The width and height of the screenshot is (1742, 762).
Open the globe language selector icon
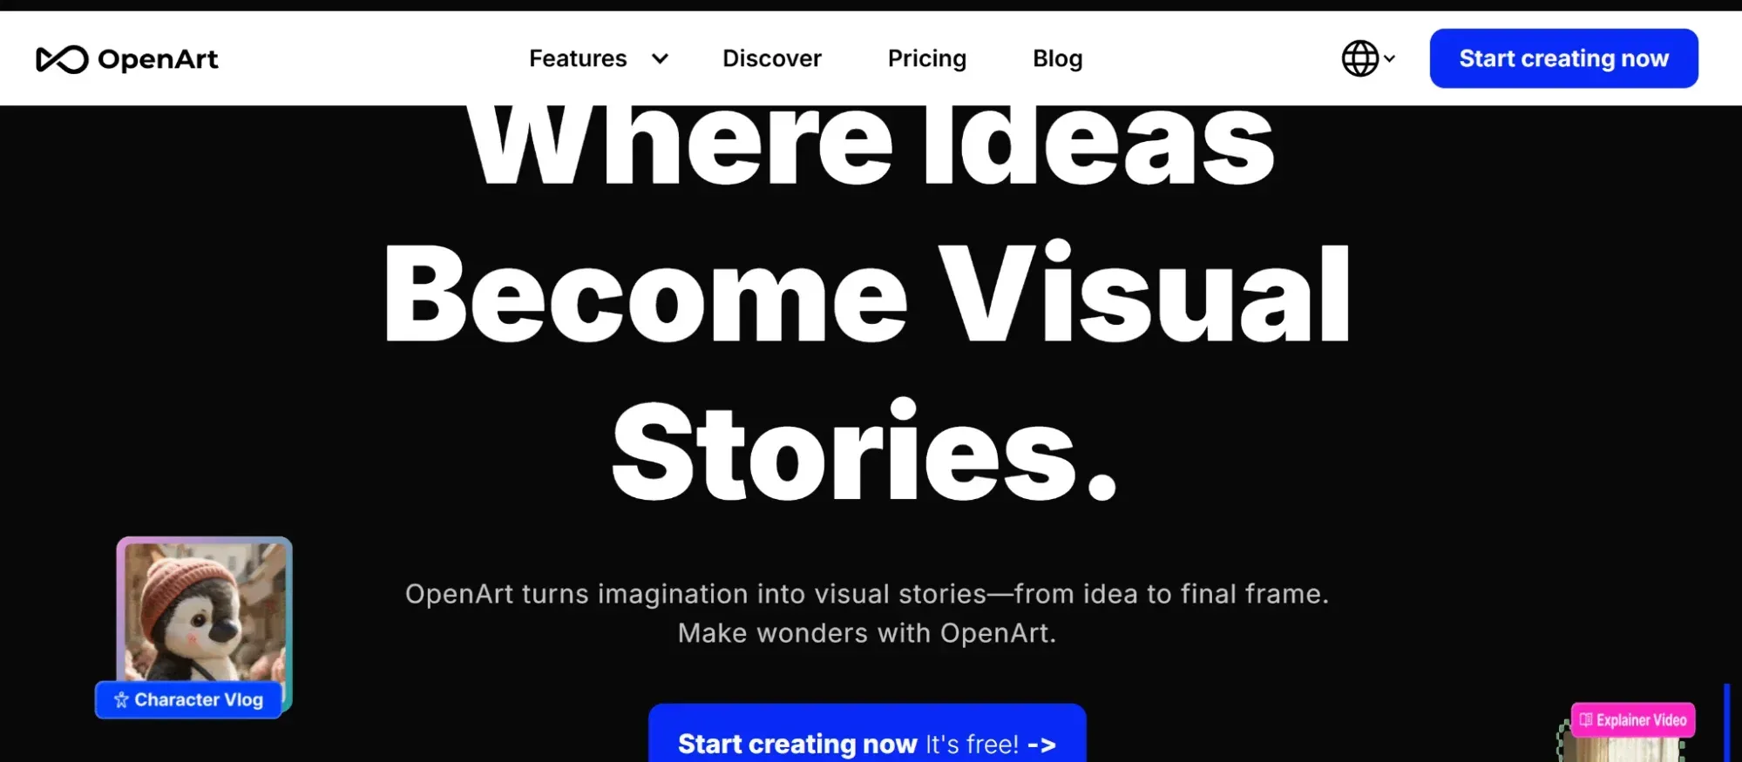[x=1359, y=58]
